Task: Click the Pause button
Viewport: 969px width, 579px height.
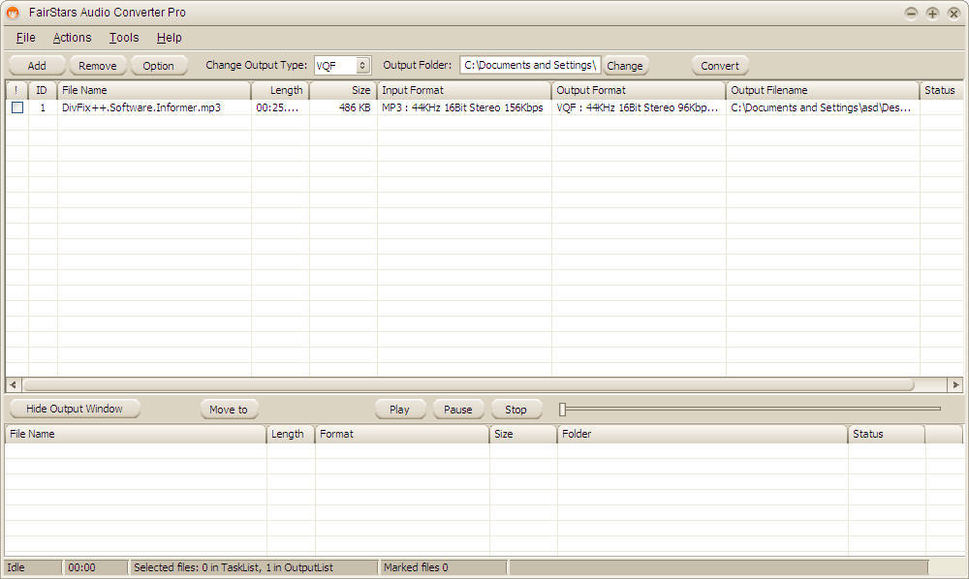Action: click(x=458, y=410)
